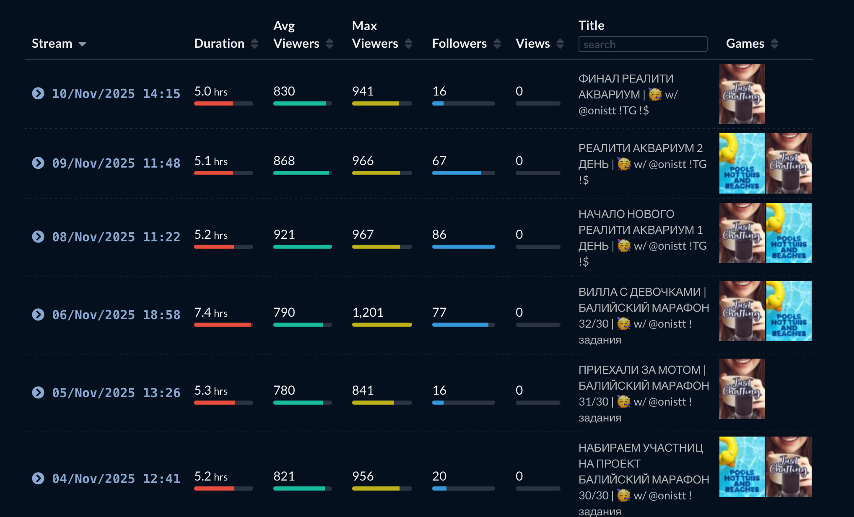Open the 06/Nov/2025 18:58 stream link
854x517 pixels.
116,315
